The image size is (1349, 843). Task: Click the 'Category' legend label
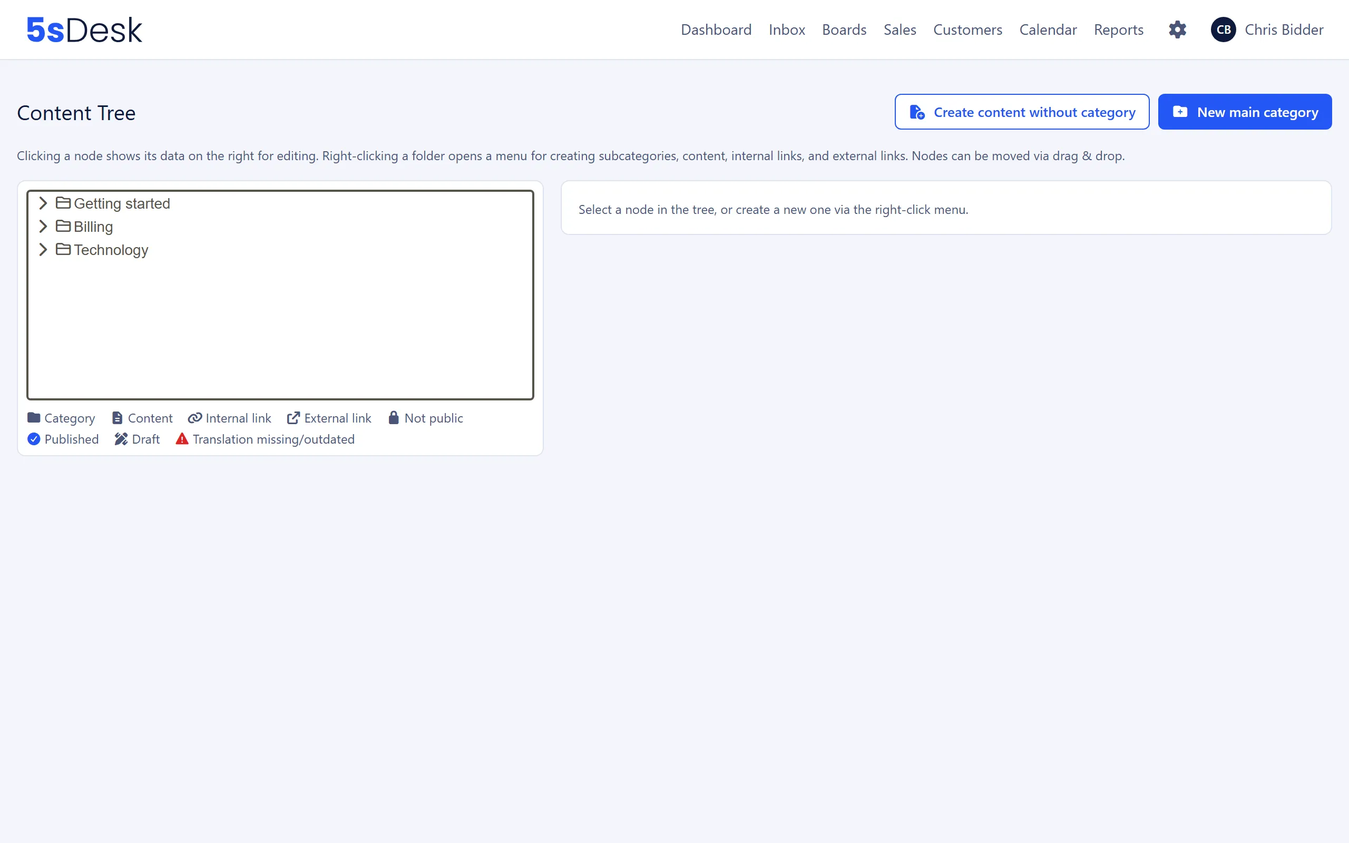70,418
